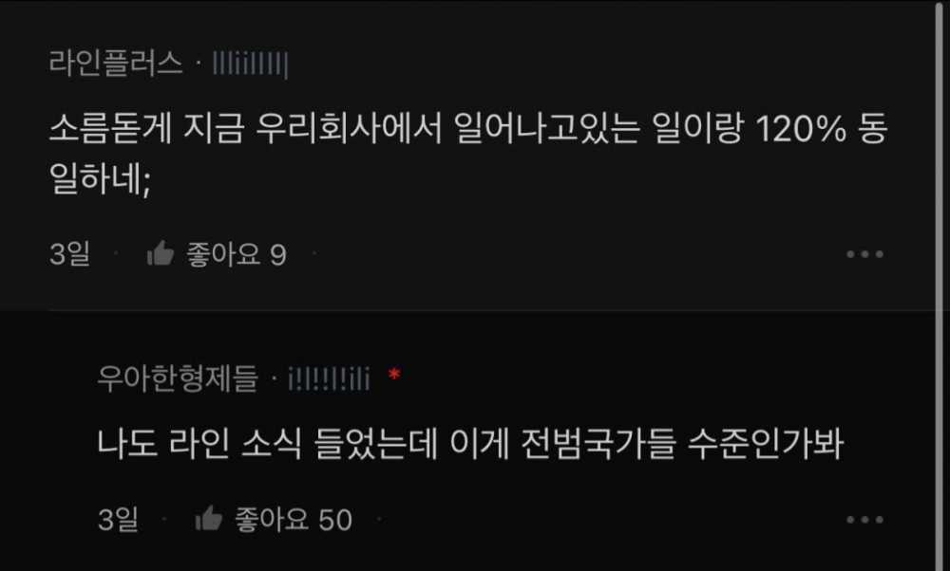The width and height of the screenshot is (950, 571).
Task: Click the comment text starting with 소름돋게
Action: (467, 154)
